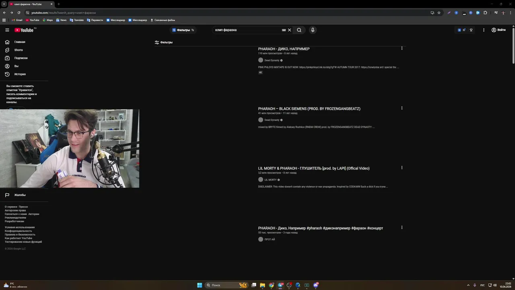Clear the search query with X
515x290 pixels.
click(289, 30)
